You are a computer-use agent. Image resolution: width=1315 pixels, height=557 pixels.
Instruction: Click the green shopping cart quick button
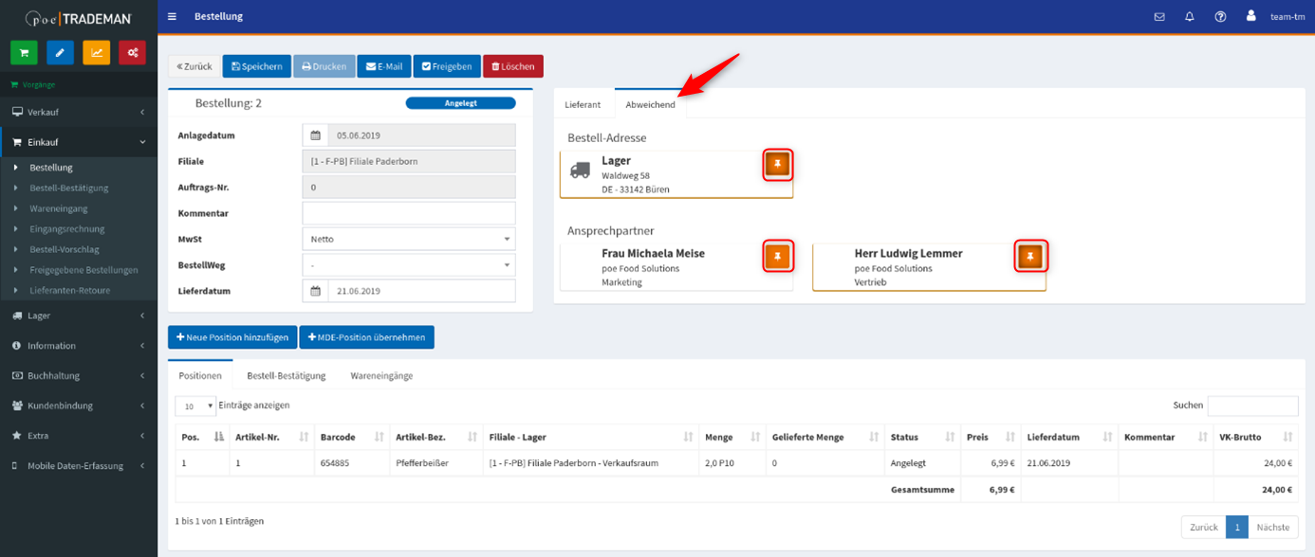[x=24, y=52]
